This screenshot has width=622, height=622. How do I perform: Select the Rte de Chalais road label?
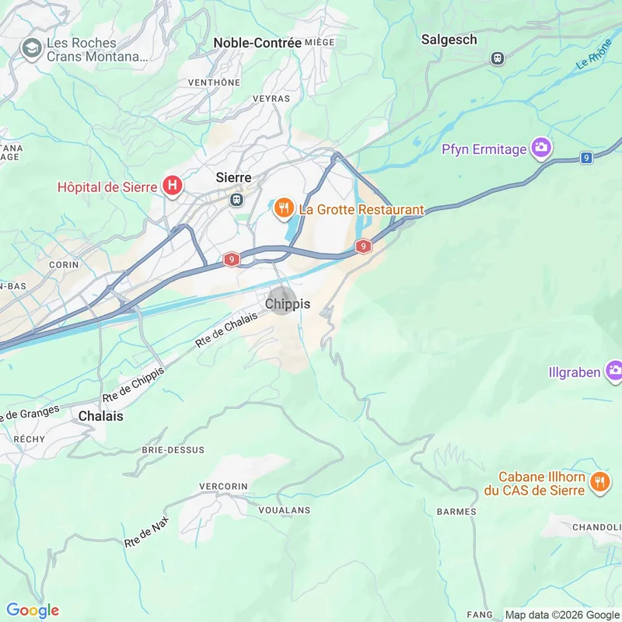point(226,329)
